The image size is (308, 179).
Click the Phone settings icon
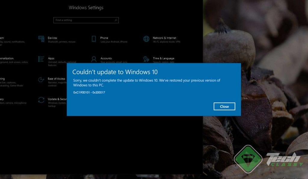(93, 39)
